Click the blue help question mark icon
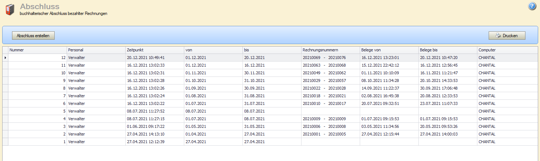Viewport: 540px width, 161px height. [532, 6]
